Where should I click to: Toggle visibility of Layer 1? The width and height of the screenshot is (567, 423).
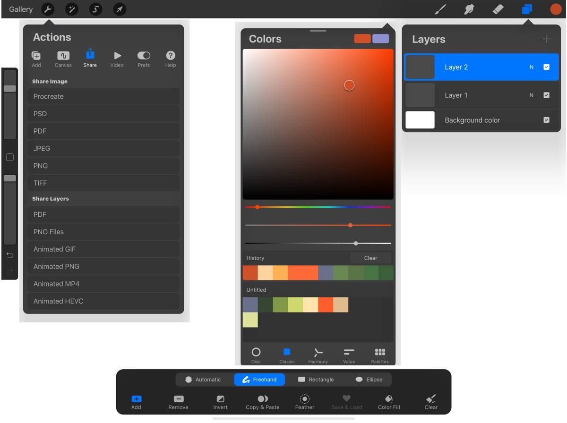tap(547, 95)
